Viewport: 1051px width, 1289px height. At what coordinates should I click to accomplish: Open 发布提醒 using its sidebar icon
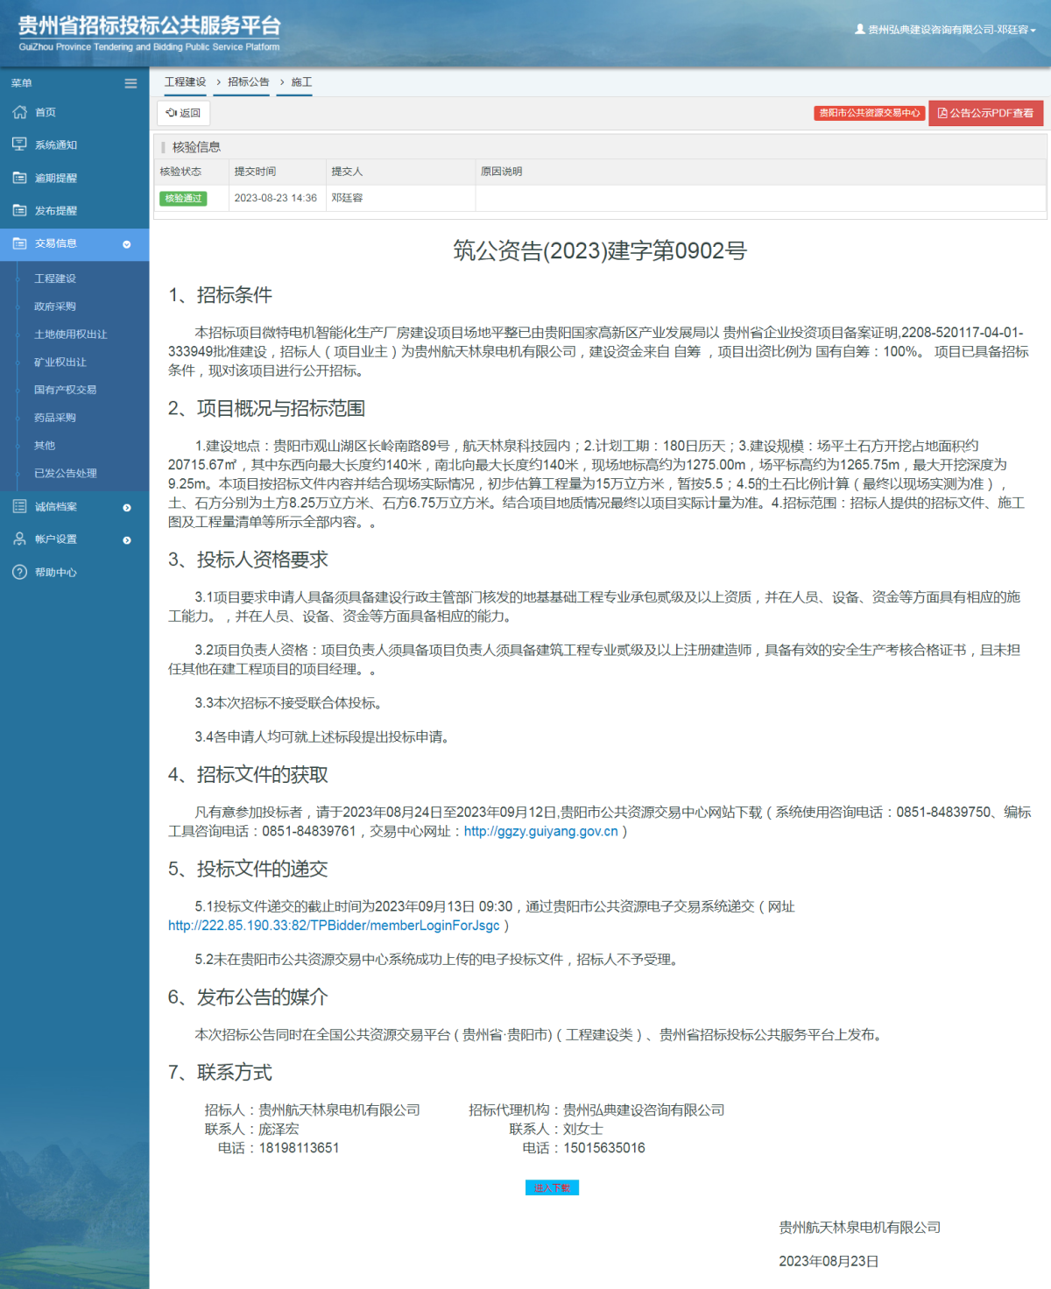tap(19, 210)
